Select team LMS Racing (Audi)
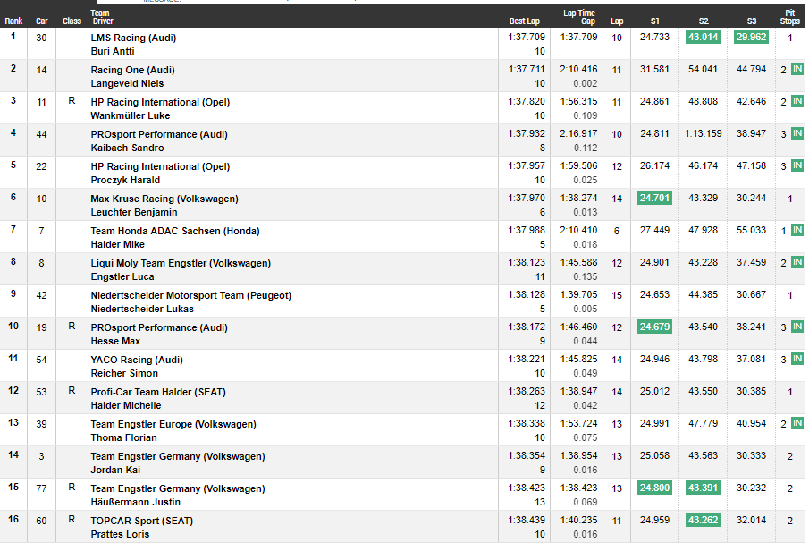809x543 pixels. point(133,38)
